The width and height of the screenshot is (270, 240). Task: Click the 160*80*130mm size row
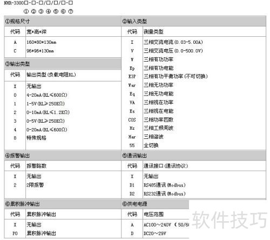click(x=63, y=42)
